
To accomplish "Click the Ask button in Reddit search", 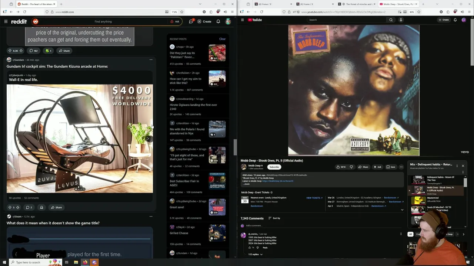I will click(x=175, y=21).
